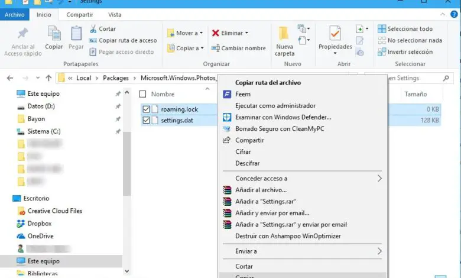Screen dimensions: 461x278
Task: Click the CleanMyPC Borrado Seguro icon
Action: point(227,128)
